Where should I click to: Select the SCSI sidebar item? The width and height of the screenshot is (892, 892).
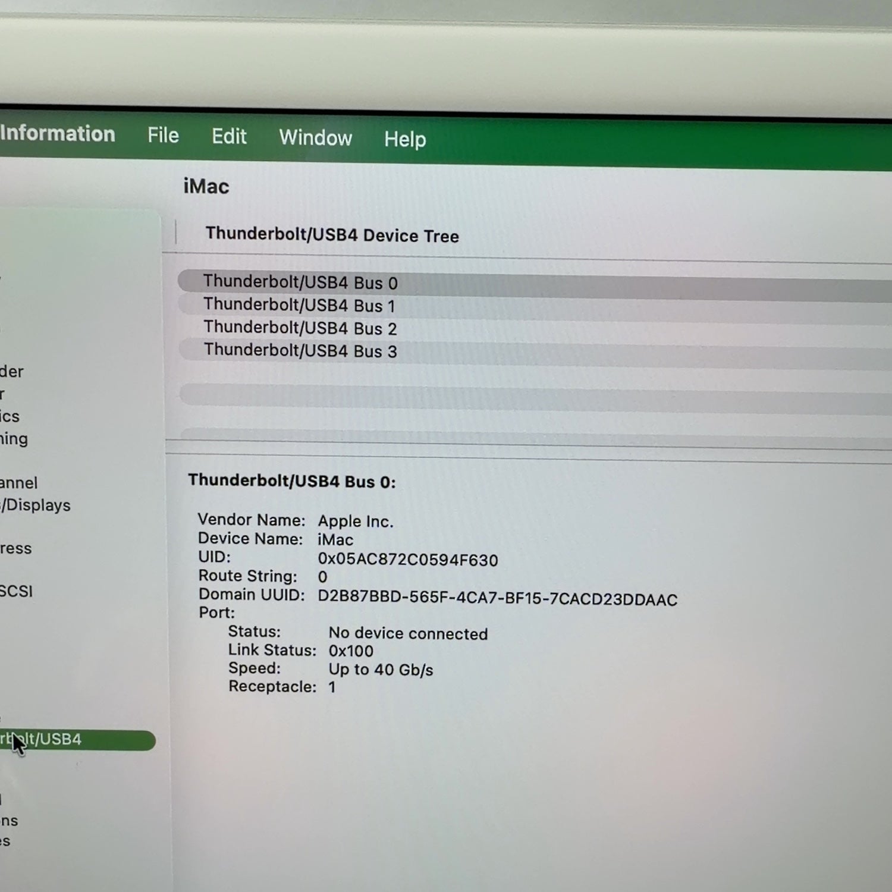16,591
